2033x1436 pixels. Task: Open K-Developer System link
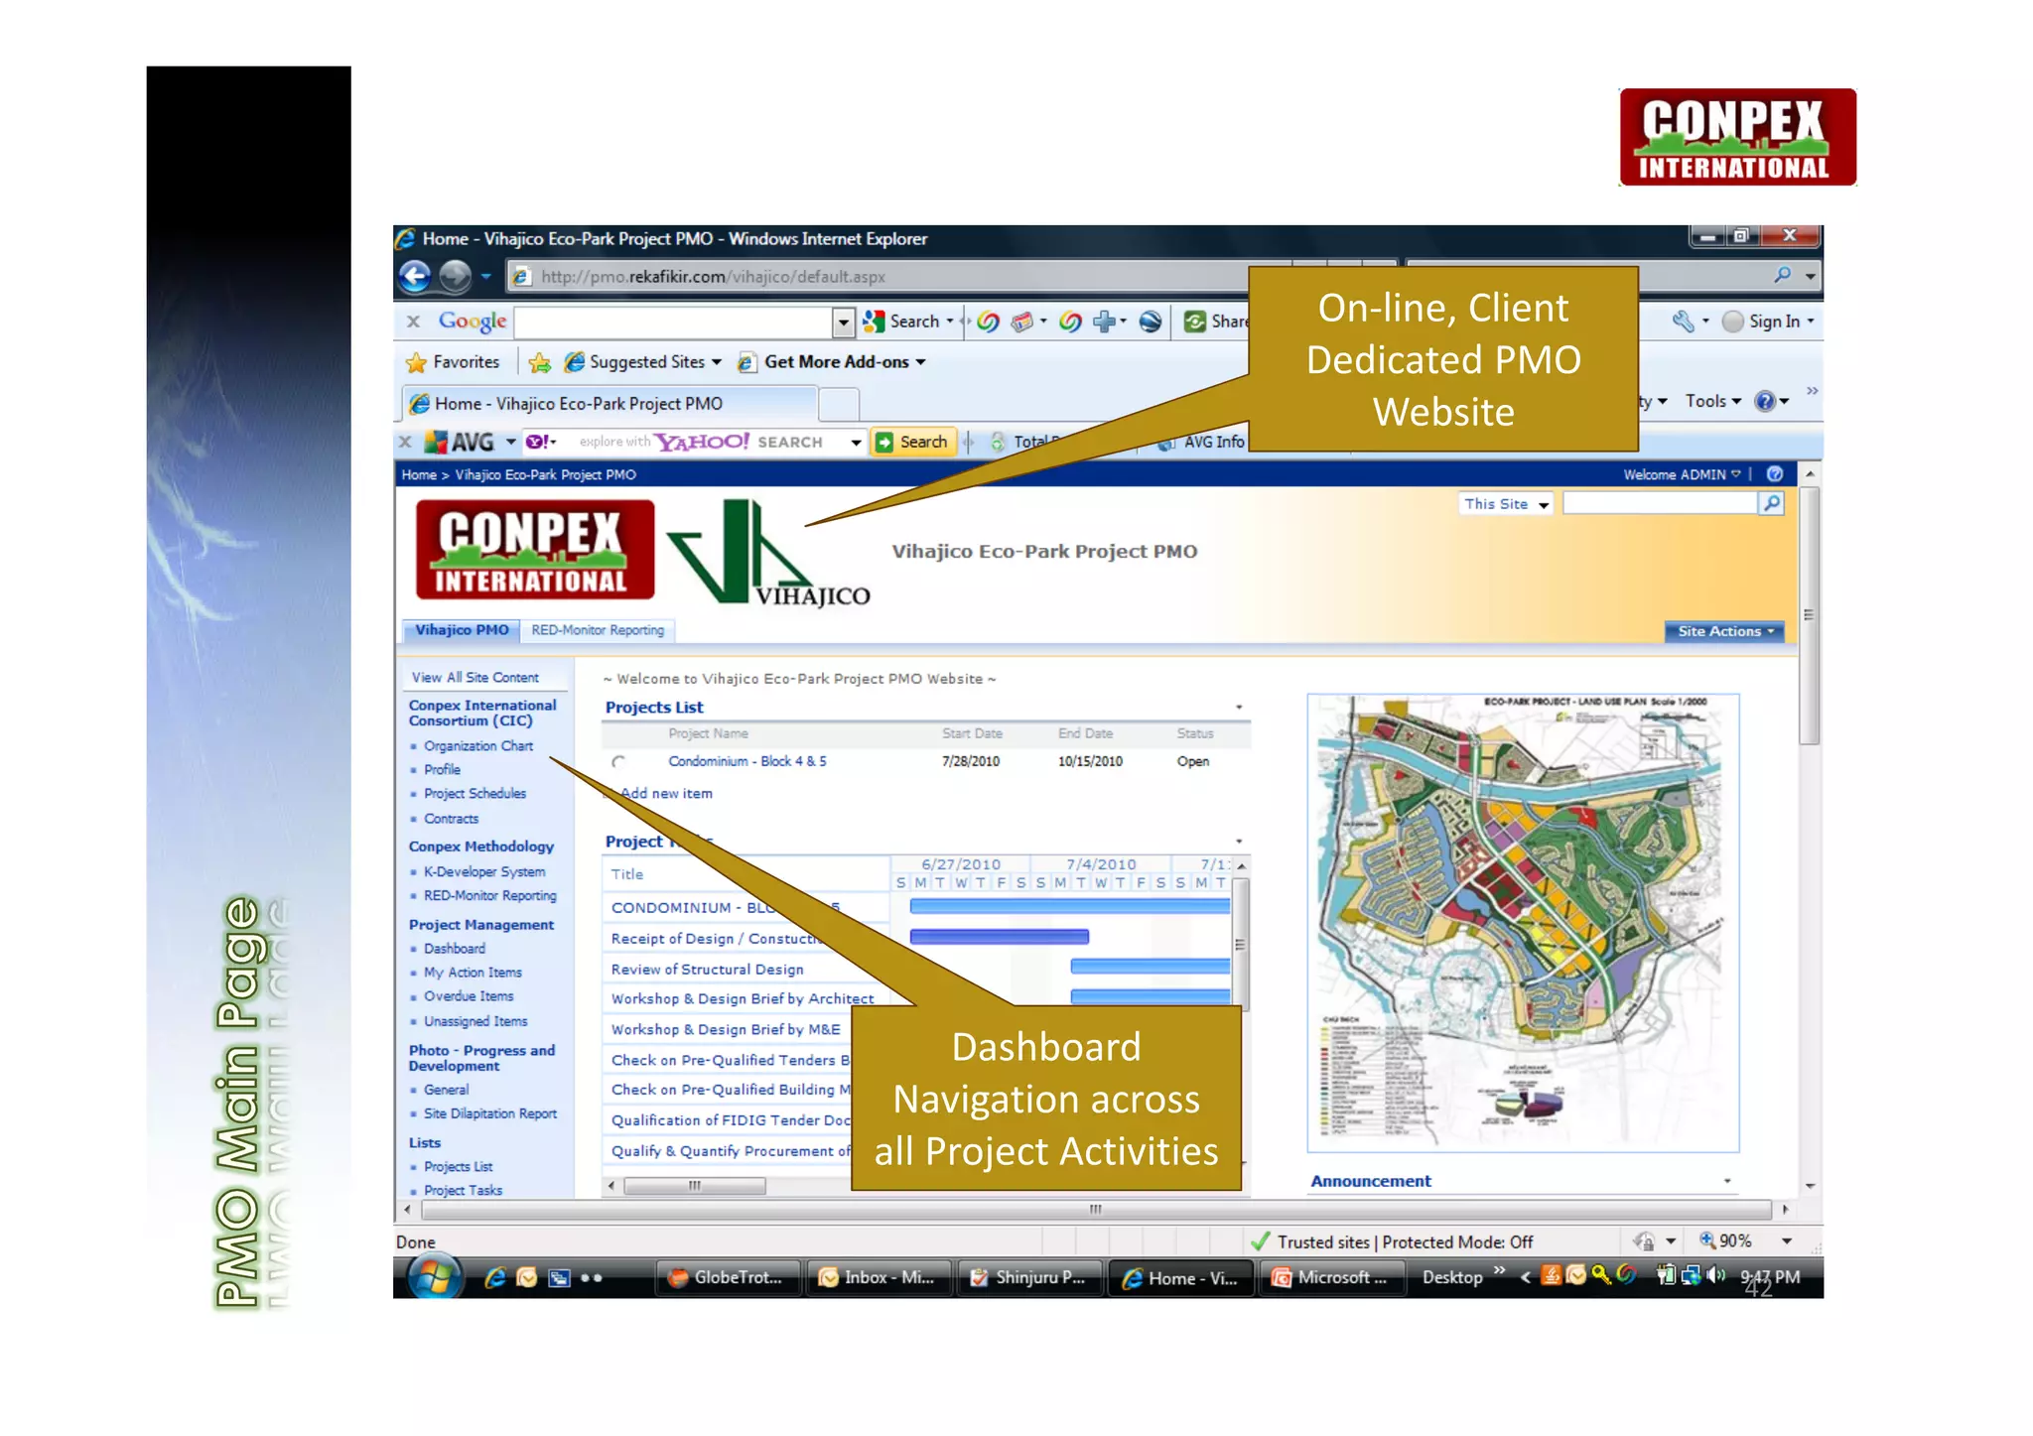484,871
